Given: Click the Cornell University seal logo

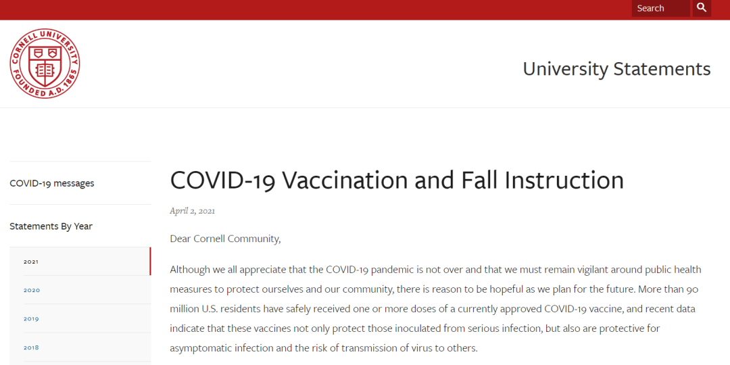Looking at the screenshot, I should [45, 64].
